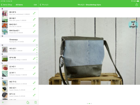
Task: Tap pencil icon for MG XZ 1
Action: pyautogui.click(x=34, y=89)
